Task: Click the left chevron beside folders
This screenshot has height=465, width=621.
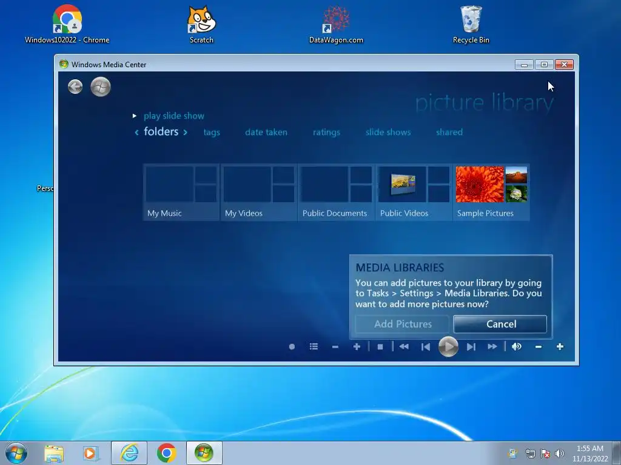Action: (136, 132)
